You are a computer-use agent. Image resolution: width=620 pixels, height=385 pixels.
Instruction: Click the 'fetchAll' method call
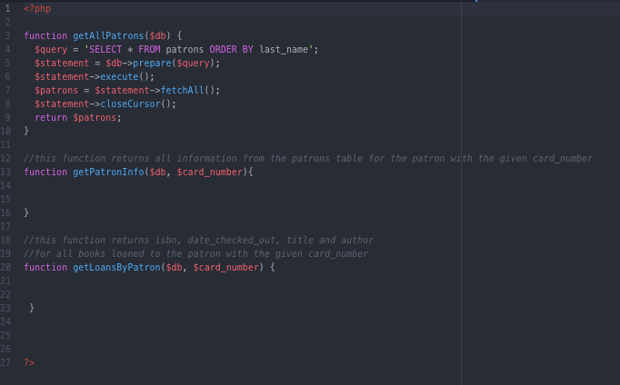click(x=183, y=91)
